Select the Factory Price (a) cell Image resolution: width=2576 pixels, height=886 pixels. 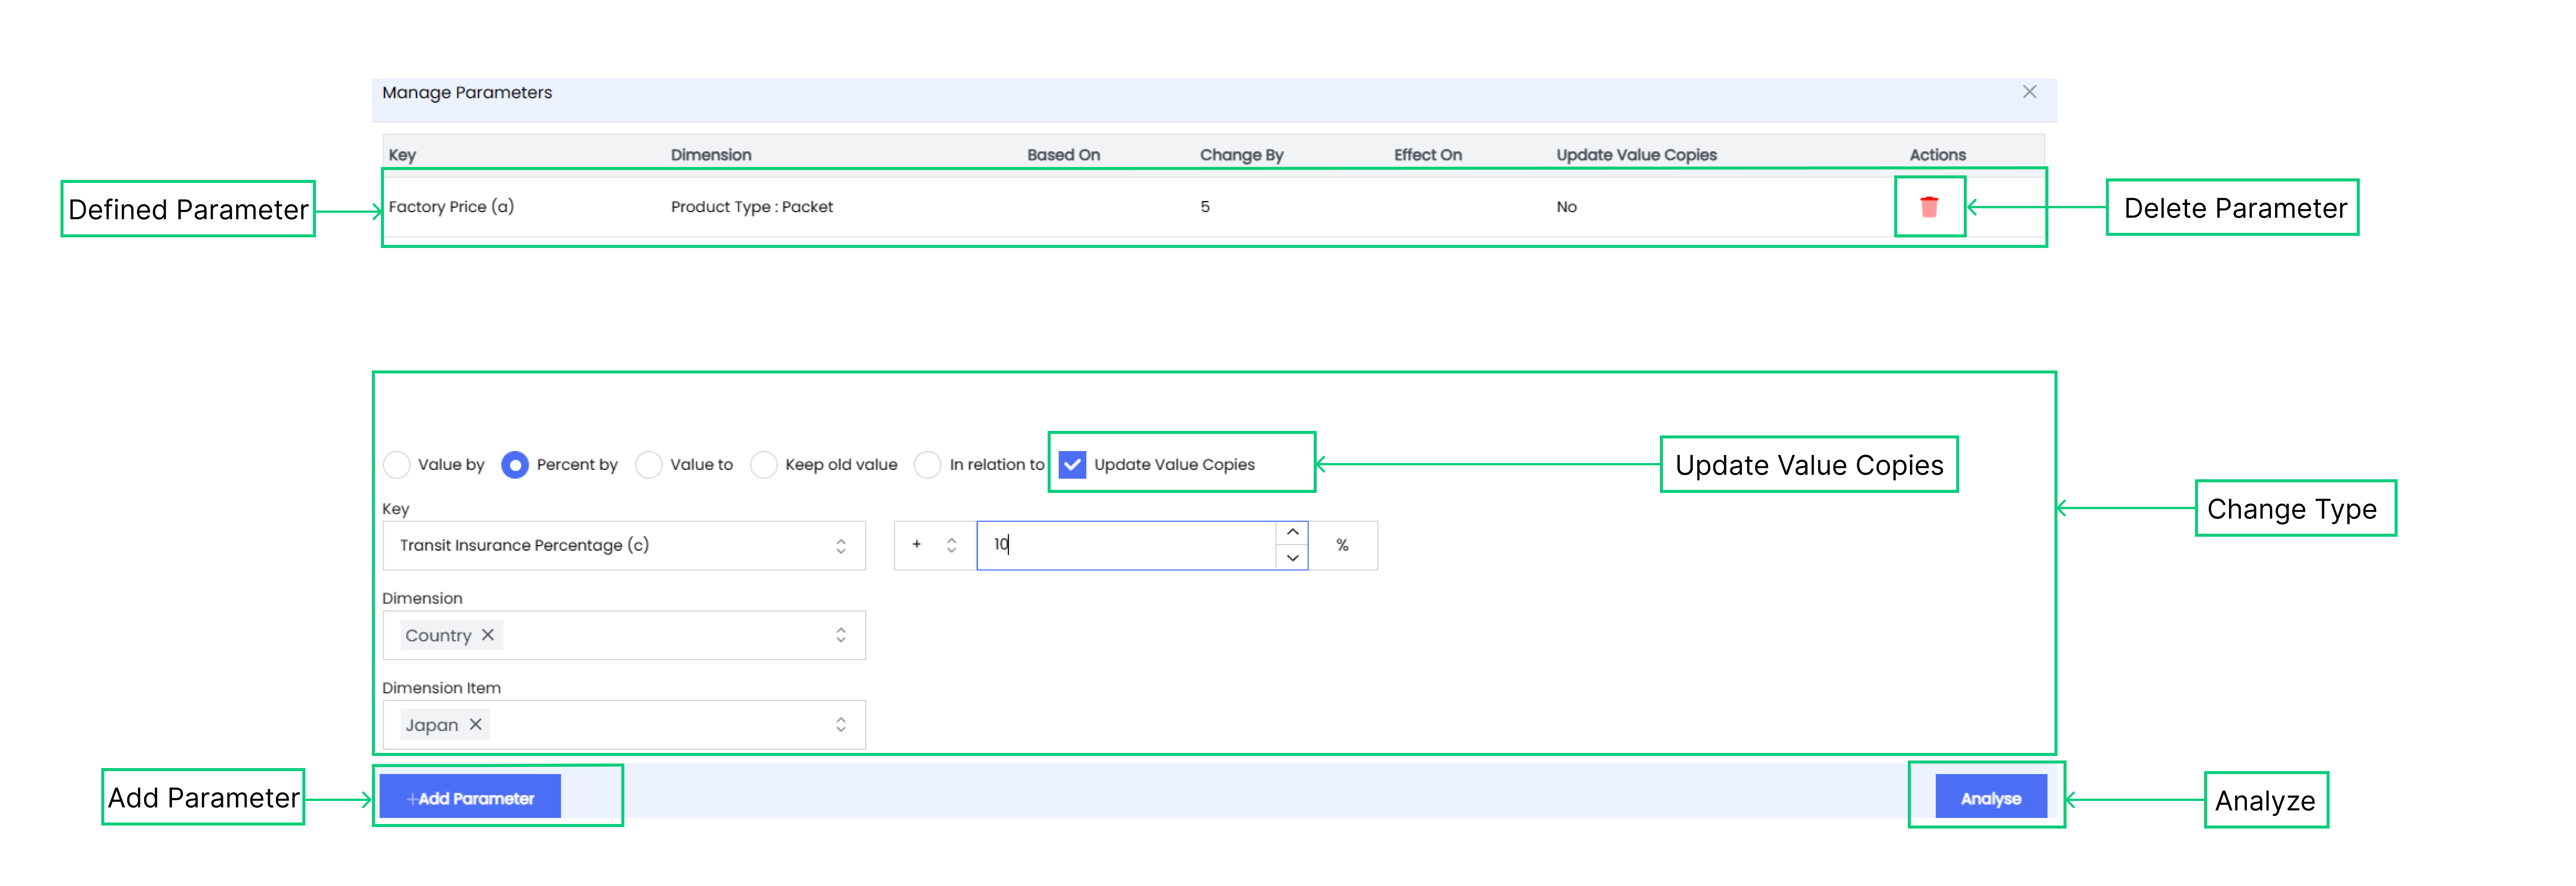[x=451, y=207]
